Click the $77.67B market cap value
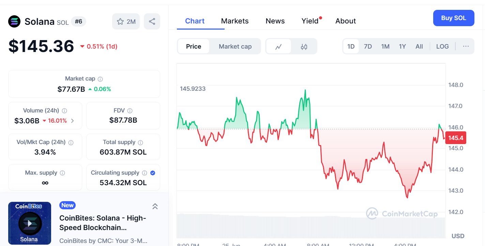 [x=71, y=89]
